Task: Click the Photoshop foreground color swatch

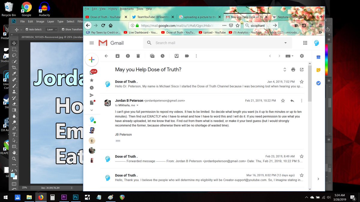Action: [x=13, y=175]
